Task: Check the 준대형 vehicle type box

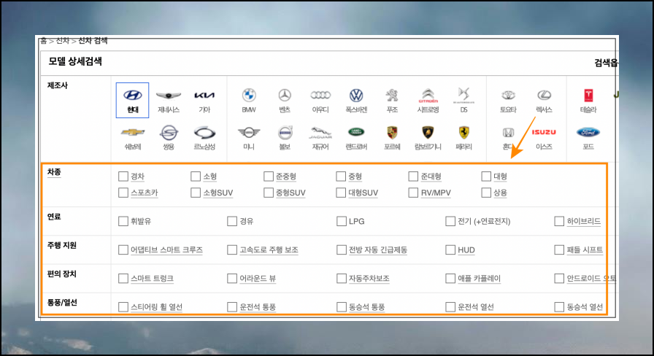Action: (413, 177)
